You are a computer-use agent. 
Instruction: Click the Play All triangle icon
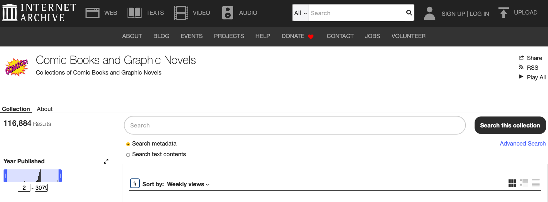point(521,76)
